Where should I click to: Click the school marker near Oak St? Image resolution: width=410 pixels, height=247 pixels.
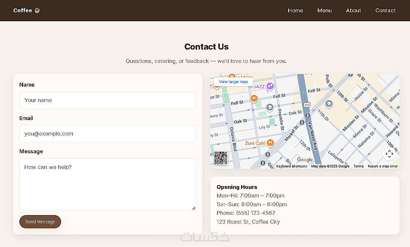coord(269,108)
